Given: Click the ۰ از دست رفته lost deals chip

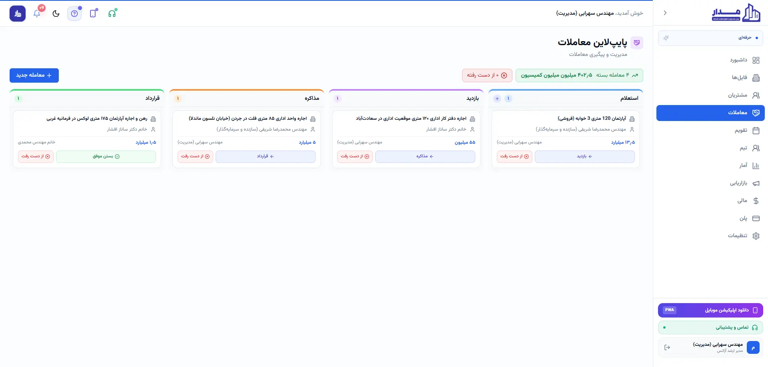Looking at the screenshot, I should tap(487, 75).
